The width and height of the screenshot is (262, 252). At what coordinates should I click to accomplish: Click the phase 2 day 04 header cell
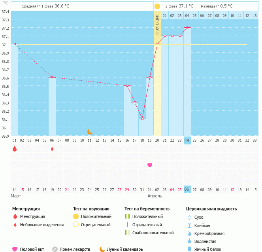(x=187, y=16)
